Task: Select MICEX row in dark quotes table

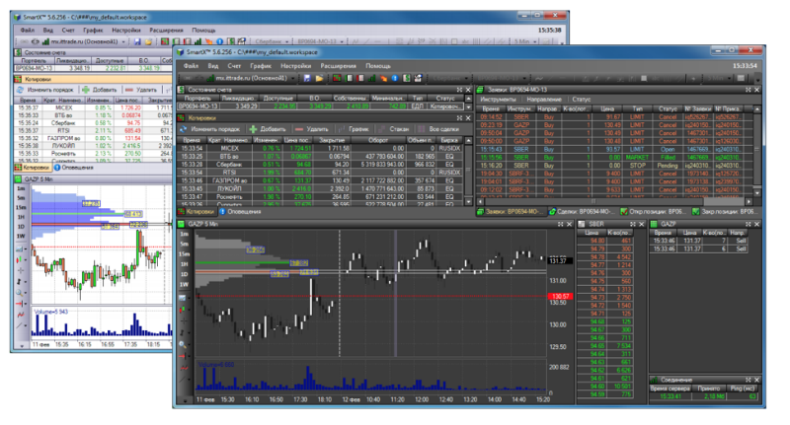Action: click(320, 148)
